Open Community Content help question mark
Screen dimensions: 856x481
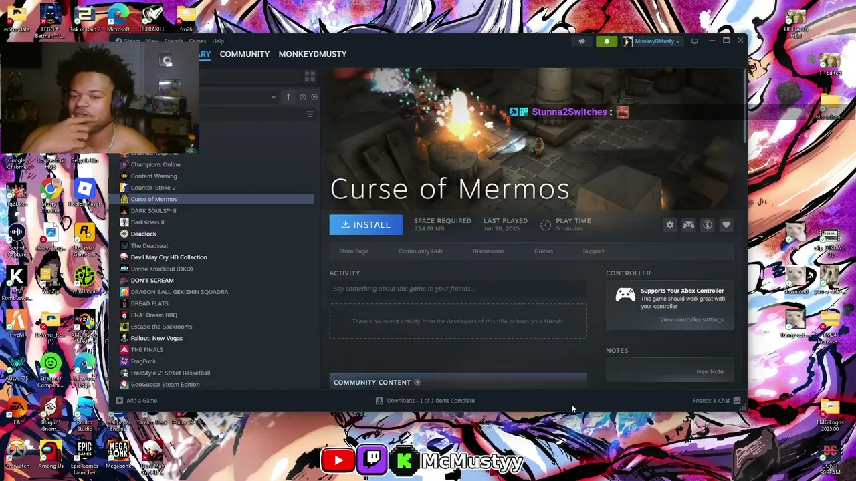point(417,383)
